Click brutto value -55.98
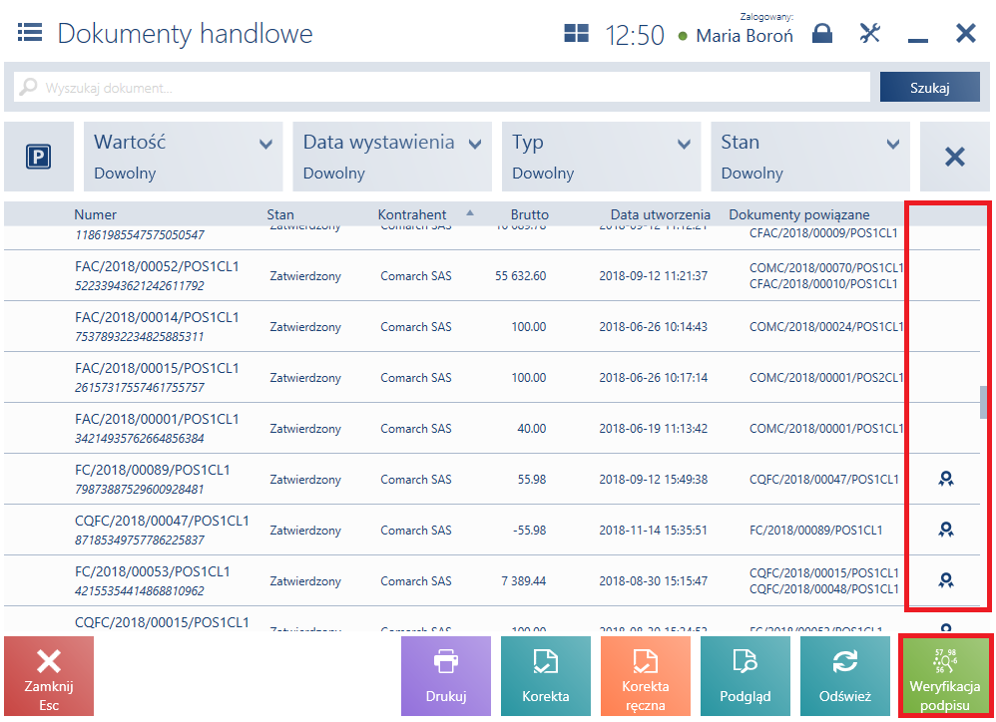 529,530
